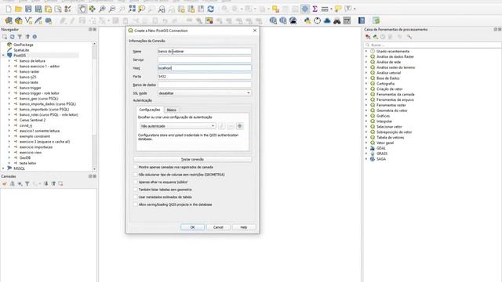The image size is (502, 282).
Task: Click the Name input field
Action: pyautogui.click(x=204, y=51)
